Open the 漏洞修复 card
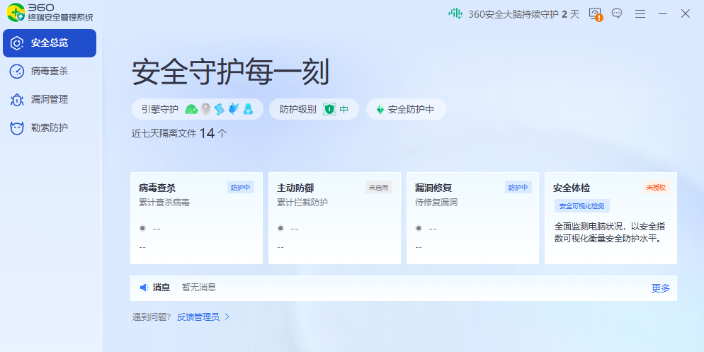 point(473,218)
